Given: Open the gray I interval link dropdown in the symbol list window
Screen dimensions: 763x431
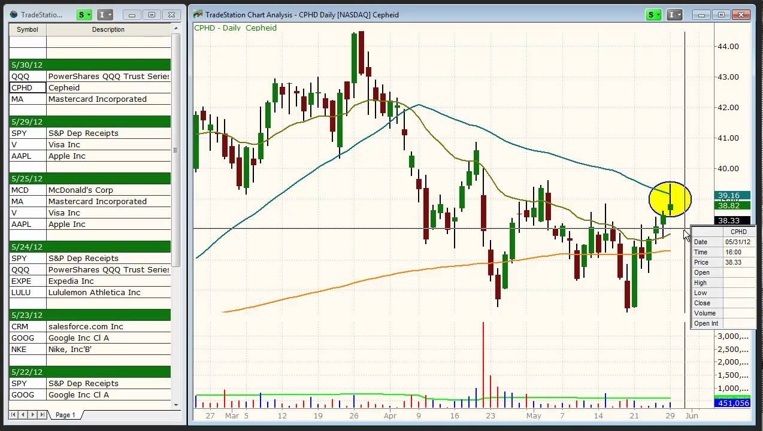Looking at the screenshot, I should pos(105,14).
